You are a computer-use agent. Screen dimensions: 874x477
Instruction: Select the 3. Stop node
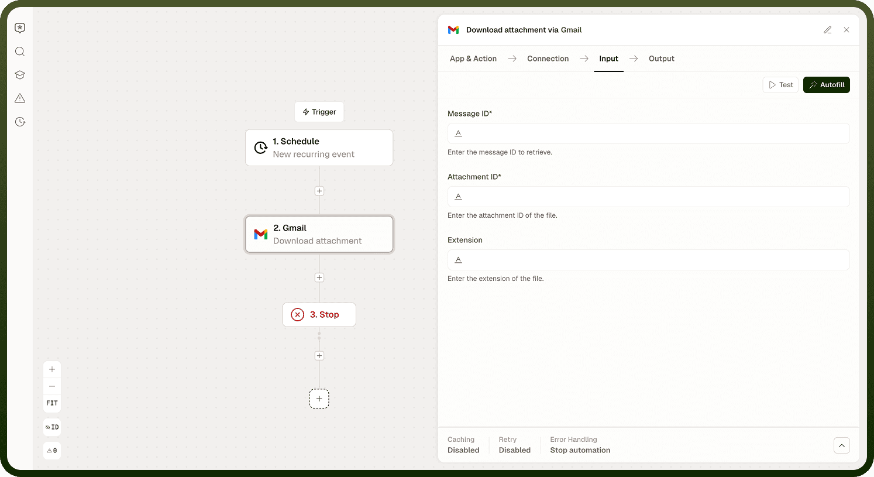pos(319,315)
